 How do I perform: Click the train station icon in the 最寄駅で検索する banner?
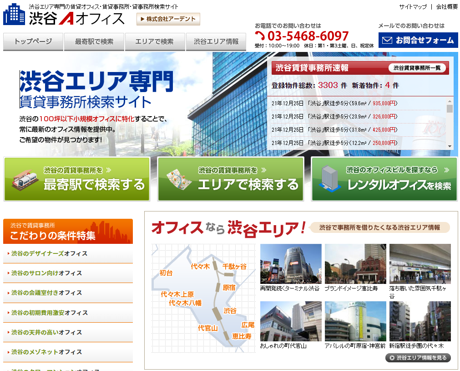25,180
